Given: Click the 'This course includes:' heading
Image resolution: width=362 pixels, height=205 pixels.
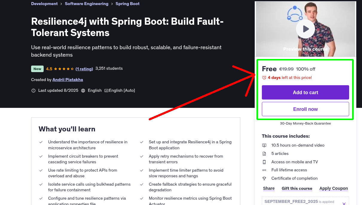Looking at the screenshot, I should [x=286, y=136].
